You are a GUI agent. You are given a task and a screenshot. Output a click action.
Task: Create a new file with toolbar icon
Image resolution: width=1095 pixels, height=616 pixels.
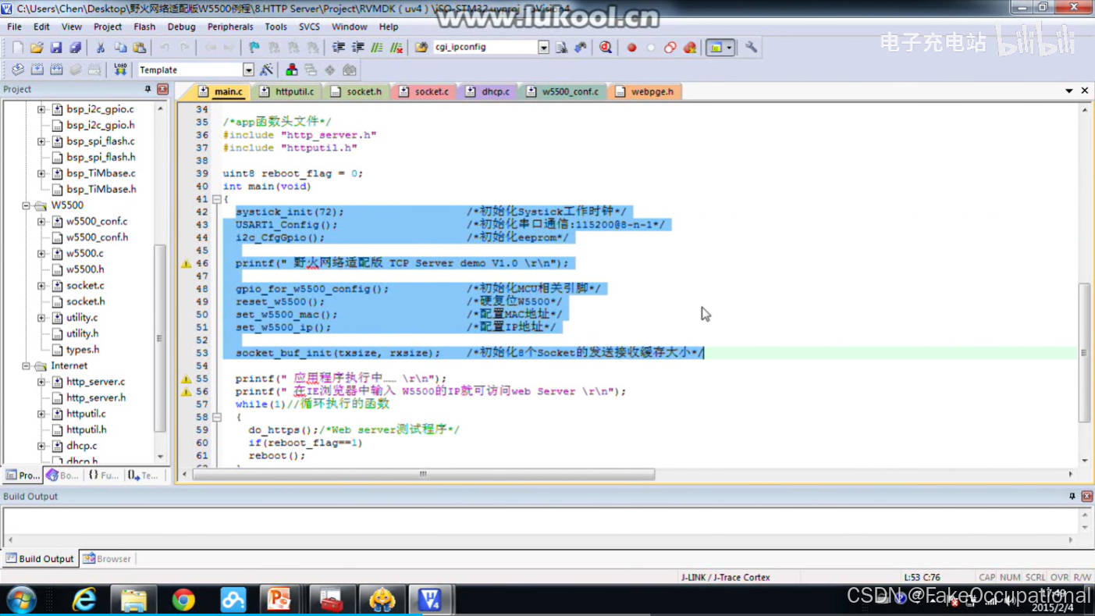click(x=17, y=48)
